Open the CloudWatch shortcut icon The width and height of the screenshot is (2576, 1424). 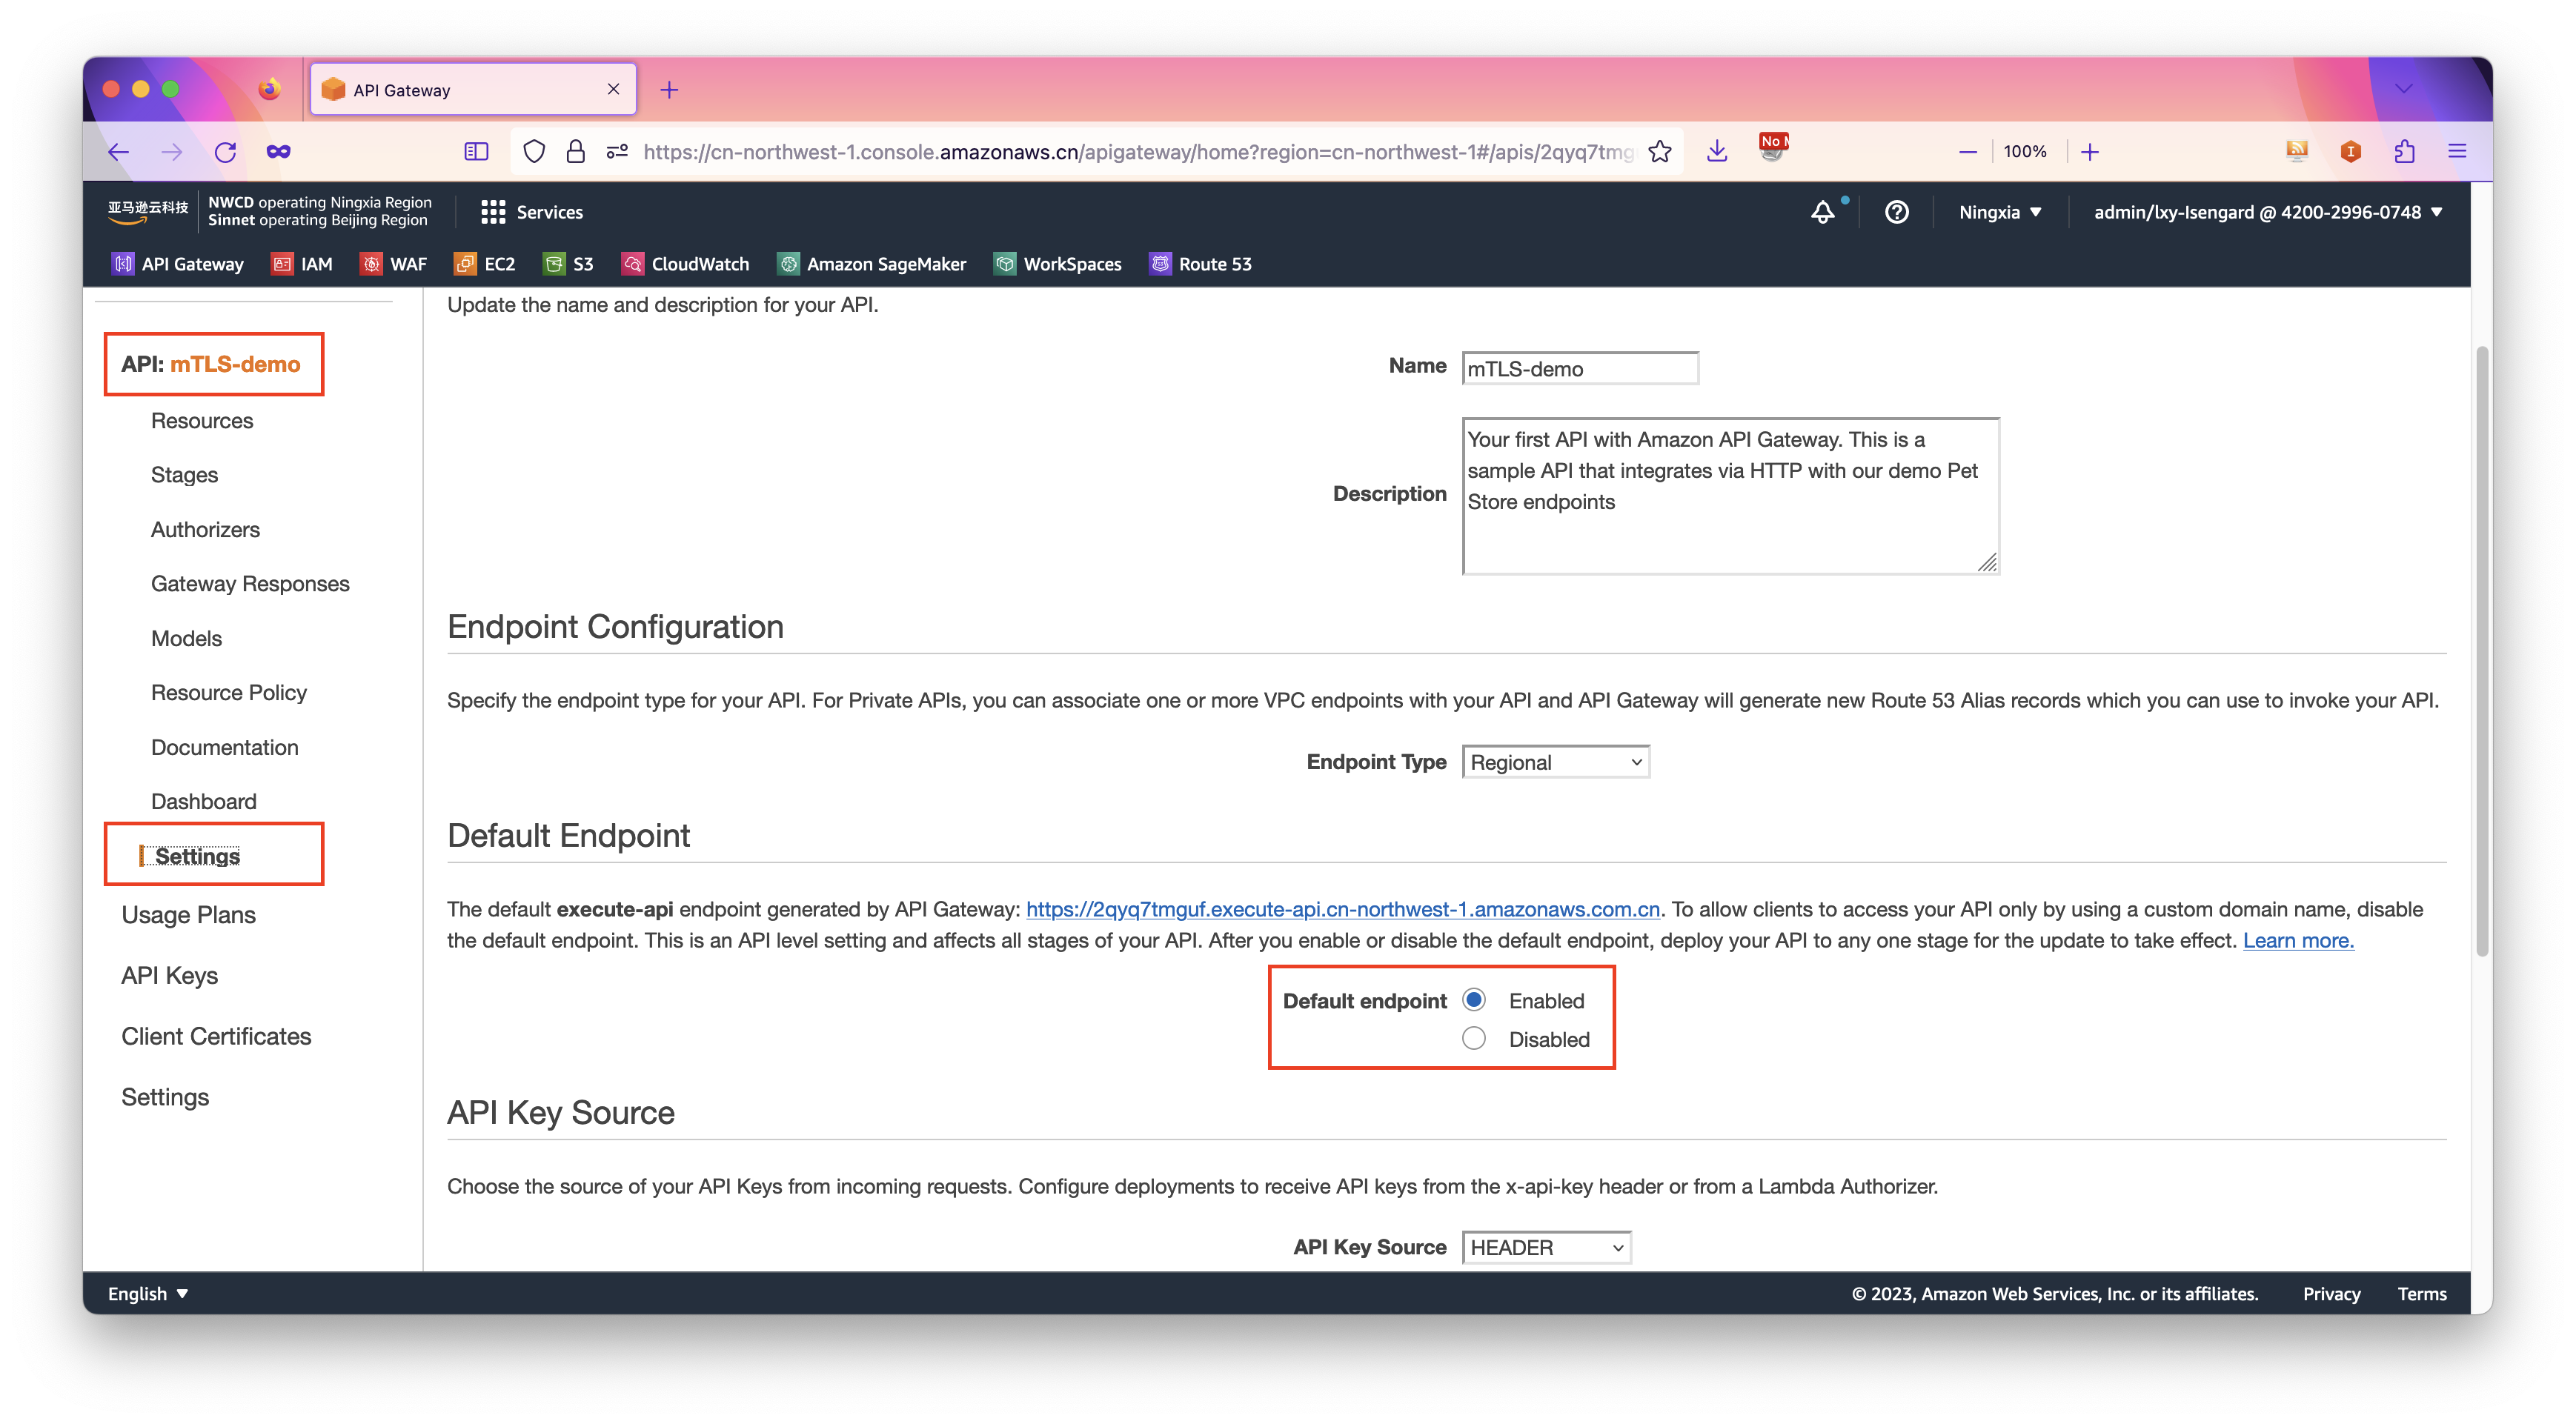click(x=632, y=264)
